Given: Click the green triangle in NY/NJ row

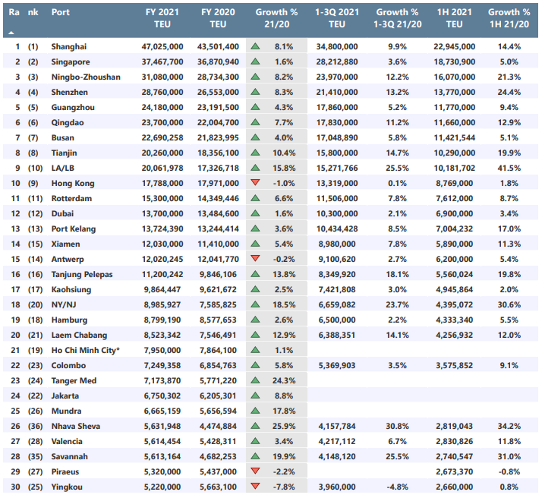Looking at the screenshot, I should 255,304.
